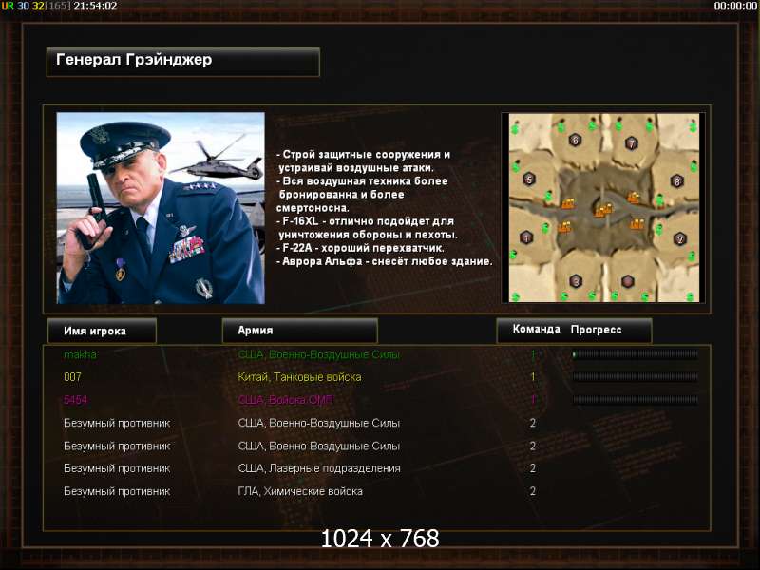Click the "Команда" header label
Screen dimensions: 760x570
[536, 329]
